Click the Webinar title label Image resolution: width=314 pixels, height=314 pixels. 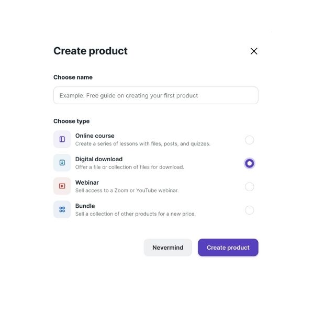tap(87, 183)
